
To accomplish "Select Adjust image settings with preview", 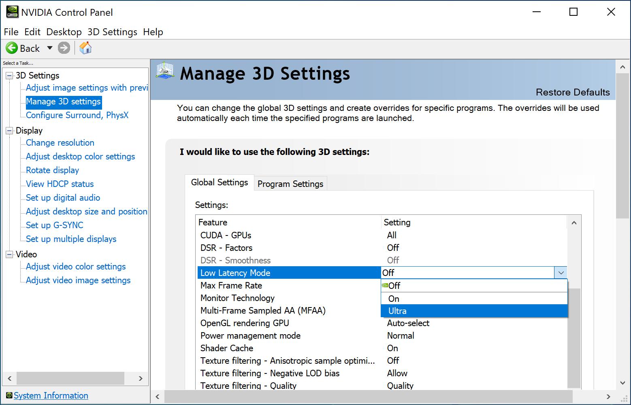I will (x=87, y=88).
